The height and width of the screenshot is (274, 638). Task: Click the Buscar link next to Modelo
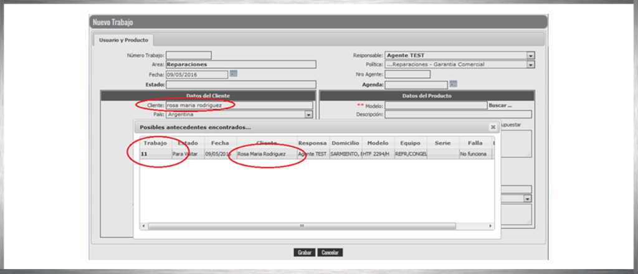[x=500, y=105]
